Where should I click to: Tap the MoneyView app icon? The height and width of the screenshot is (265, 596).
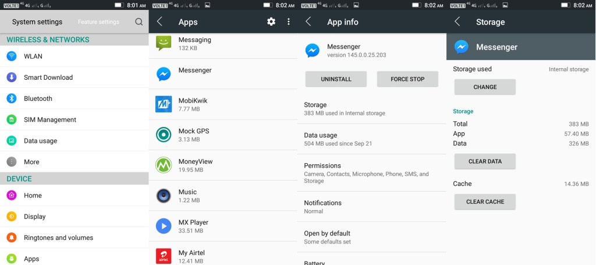tap(164, 165)
